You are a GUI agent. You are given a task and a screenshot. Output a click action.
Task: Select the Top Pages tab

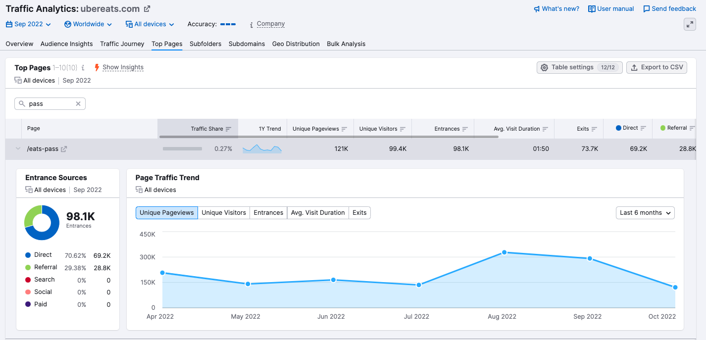(167, 44)
